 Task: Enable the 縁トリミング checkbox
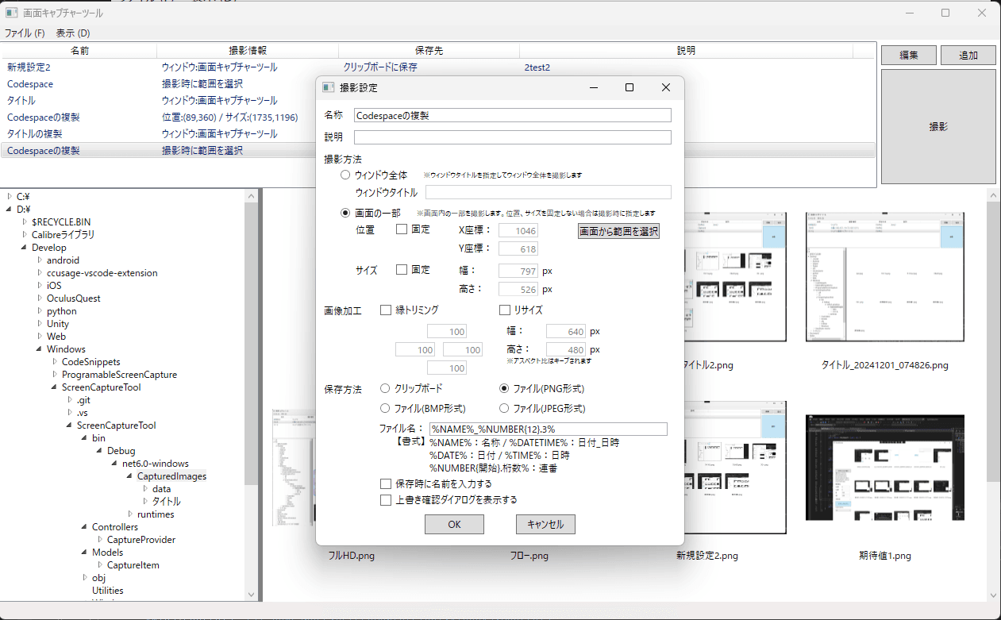pyautogui.click(x=386, y=310)
